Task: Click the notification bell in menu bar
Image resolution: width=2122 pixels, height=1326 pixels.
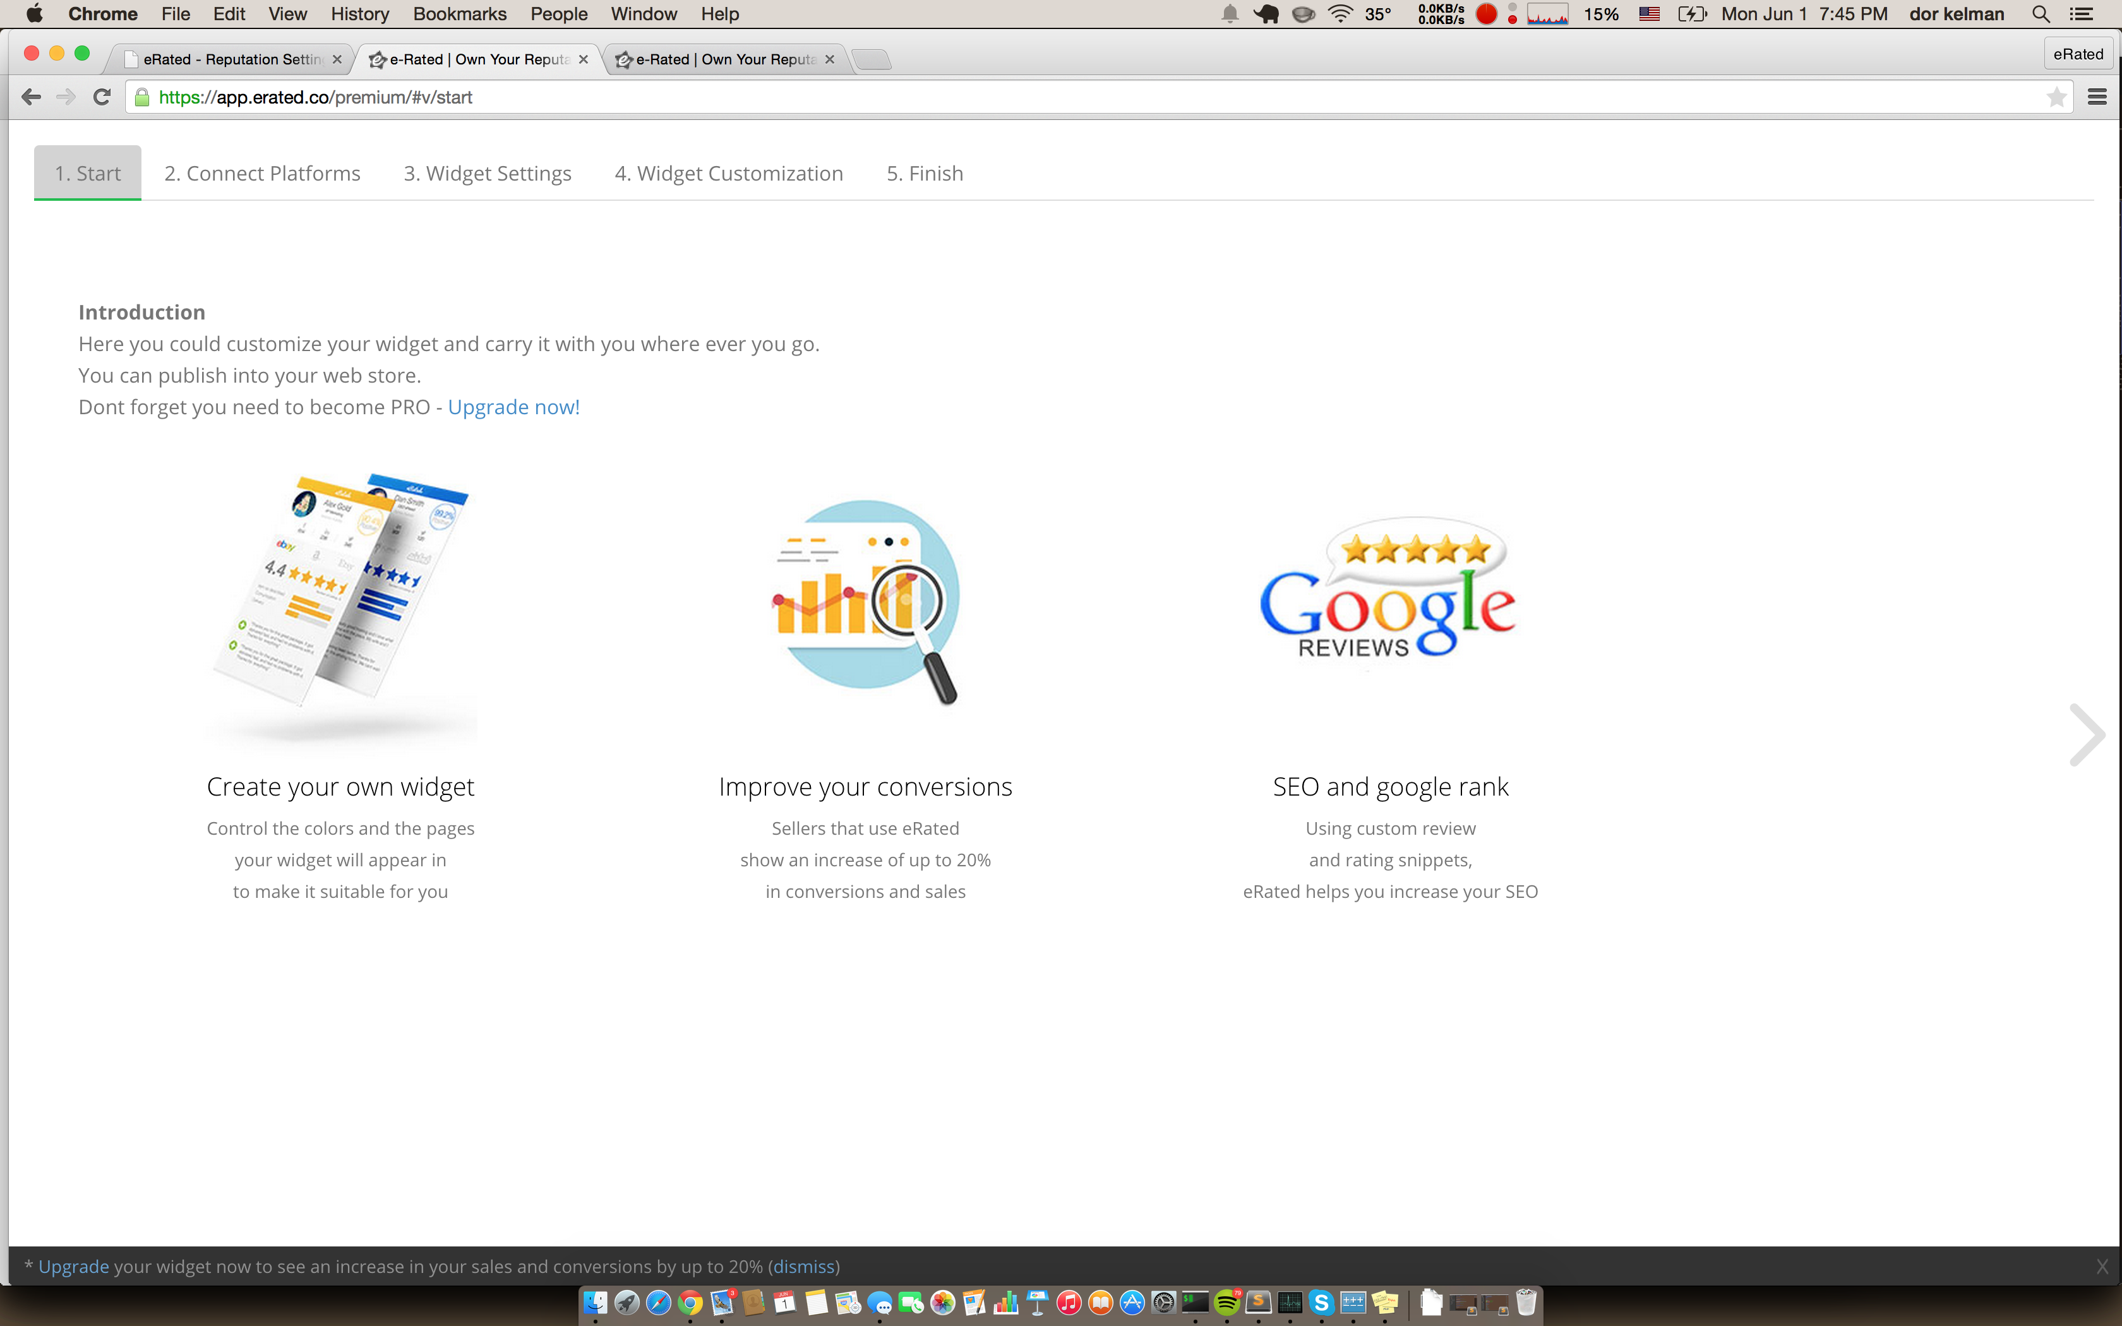Action: click(x=1230, y=14)
